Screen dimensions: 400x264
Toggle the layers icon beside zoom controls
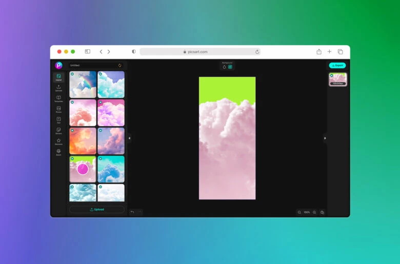(x=322, y=212)
